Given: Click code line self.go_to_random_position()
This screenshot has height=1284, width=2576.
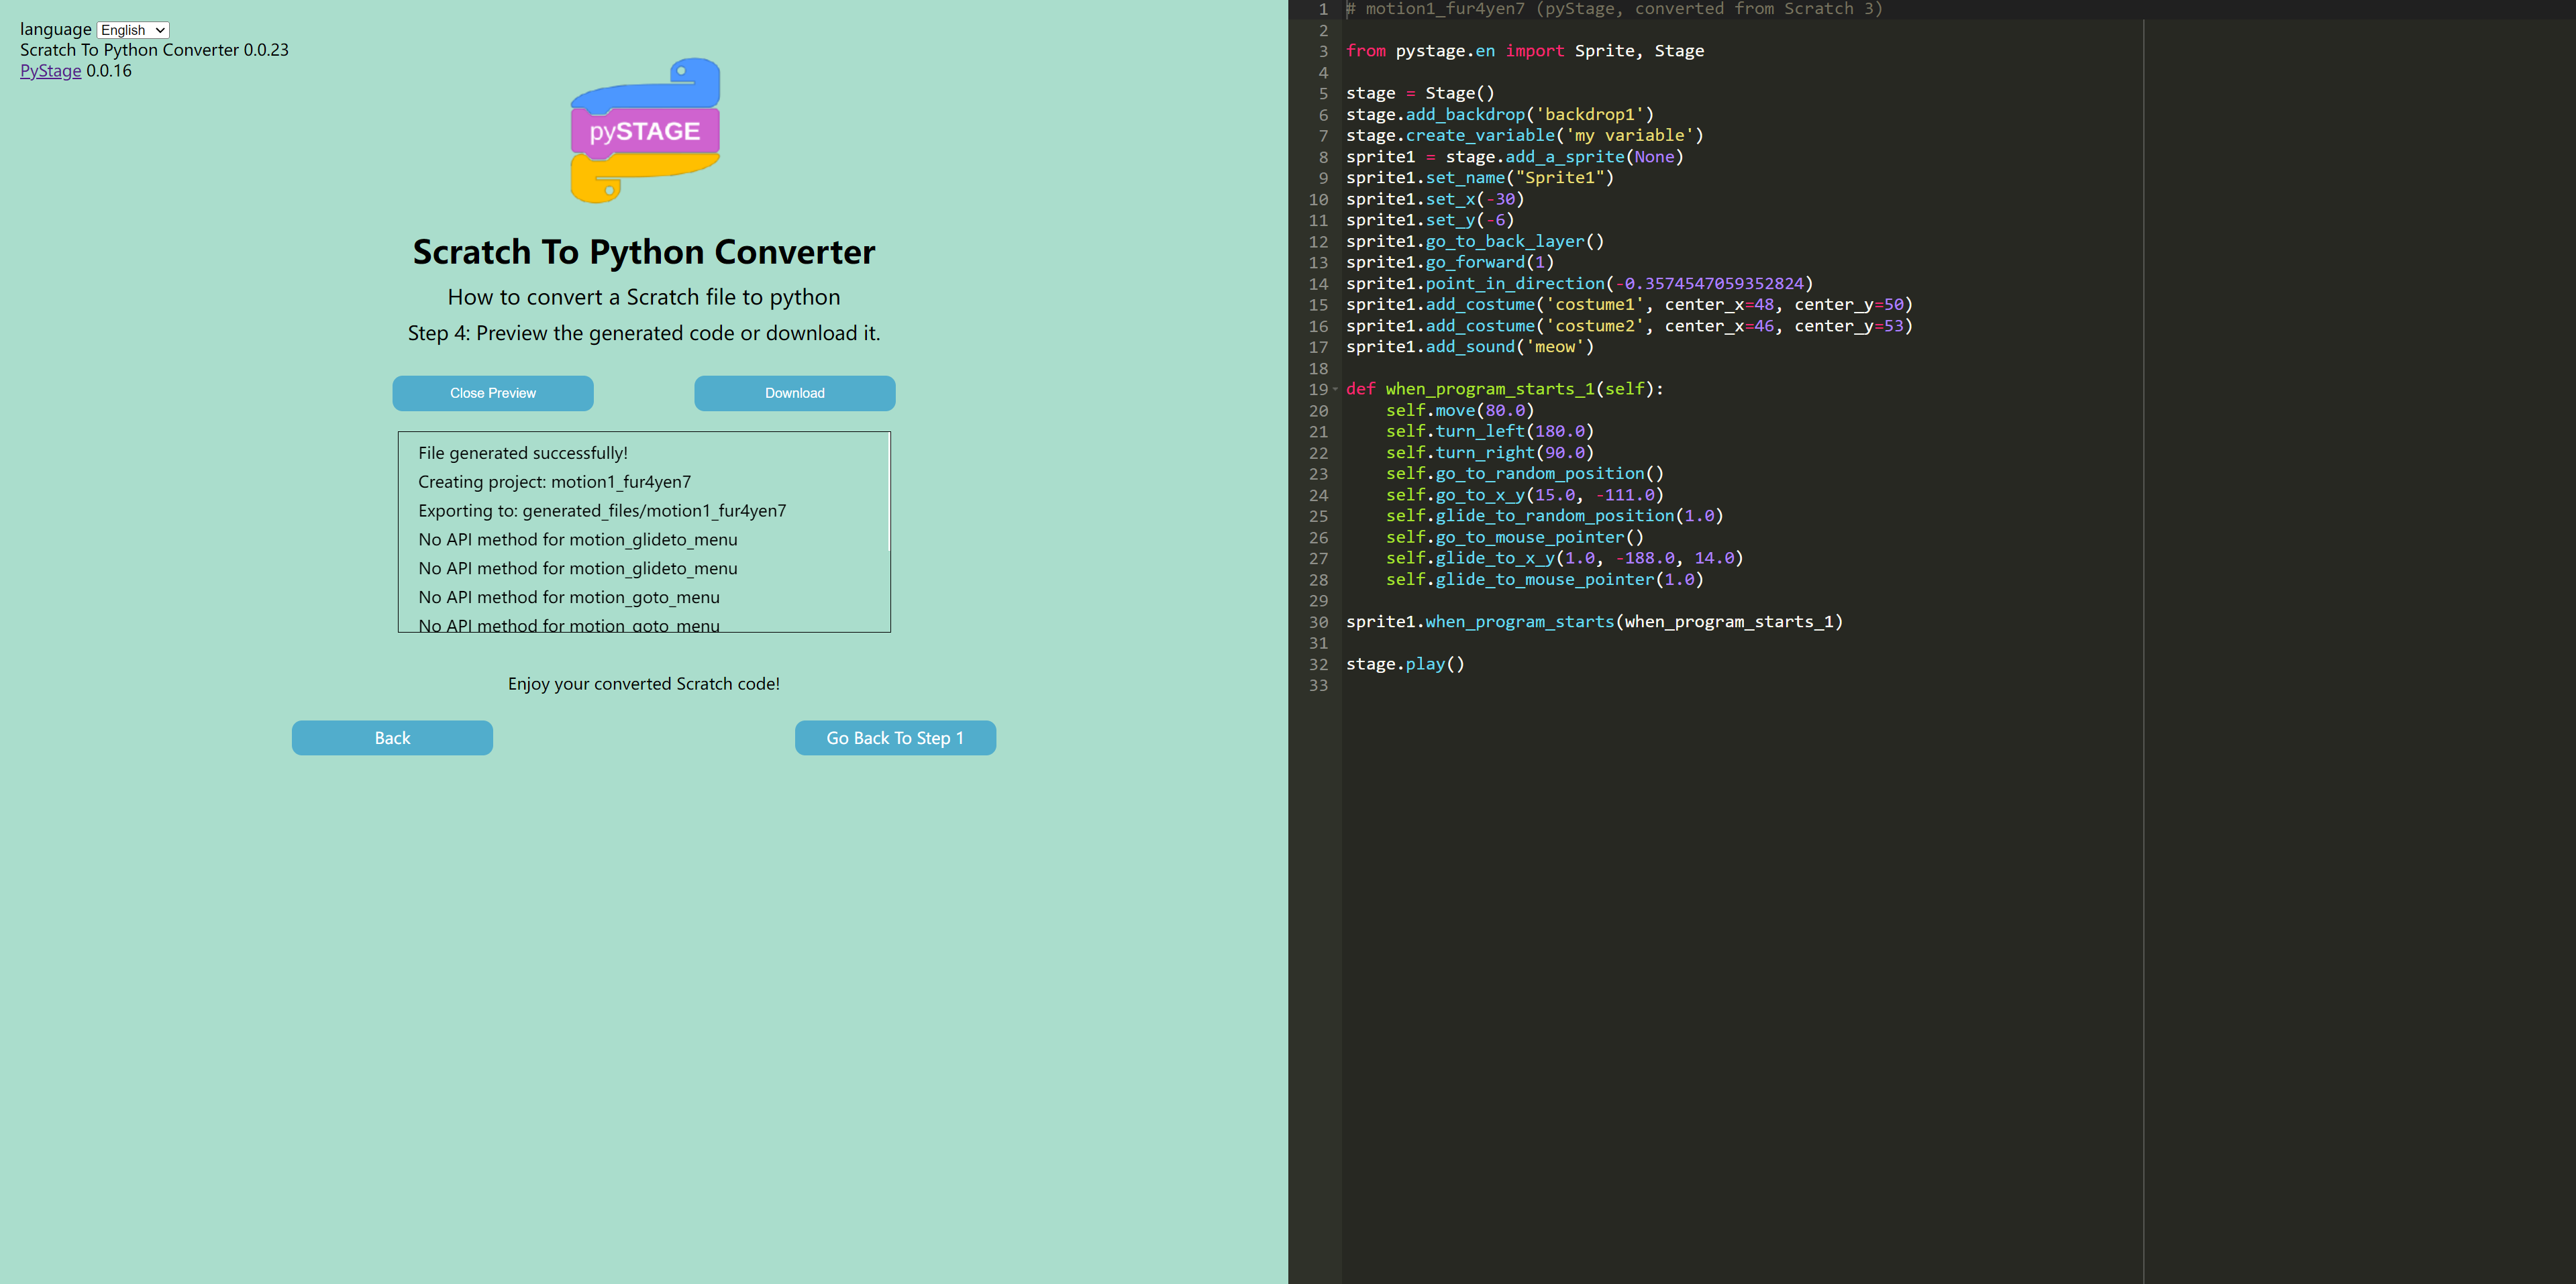Looking at the screenshot, I should [1525, 474].
